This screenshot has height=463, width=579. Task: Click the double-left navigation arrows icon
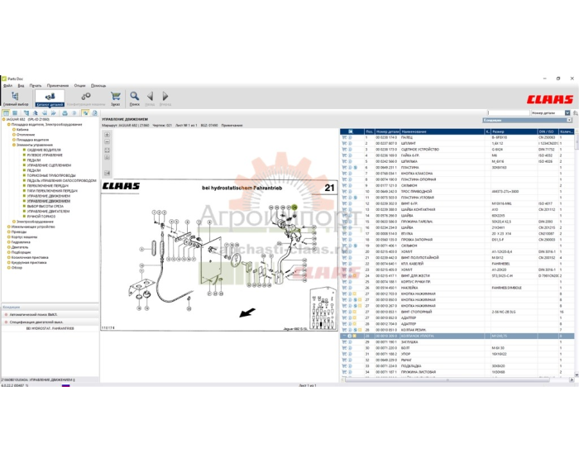(45, 113)
